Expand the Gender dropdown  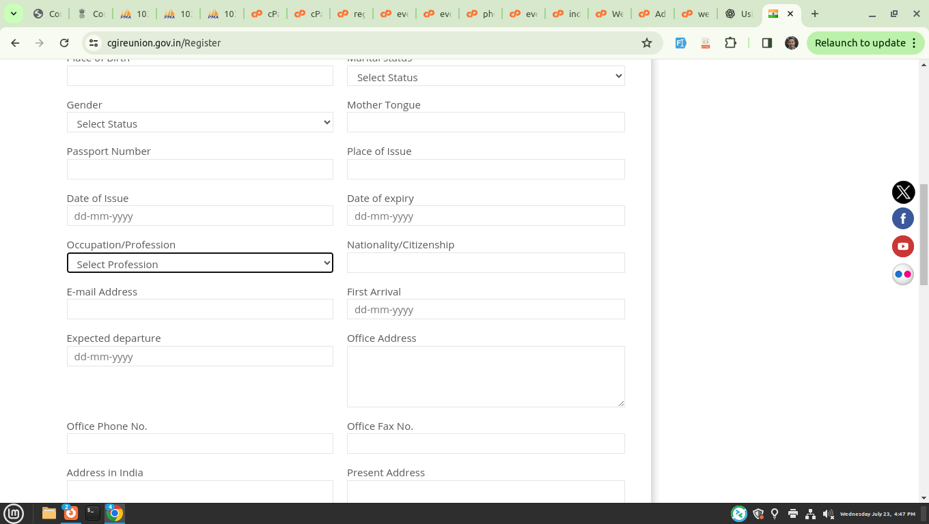199,123
